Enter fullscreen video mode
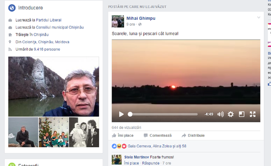This screenshot has width=271, height=166. [252, 114]
